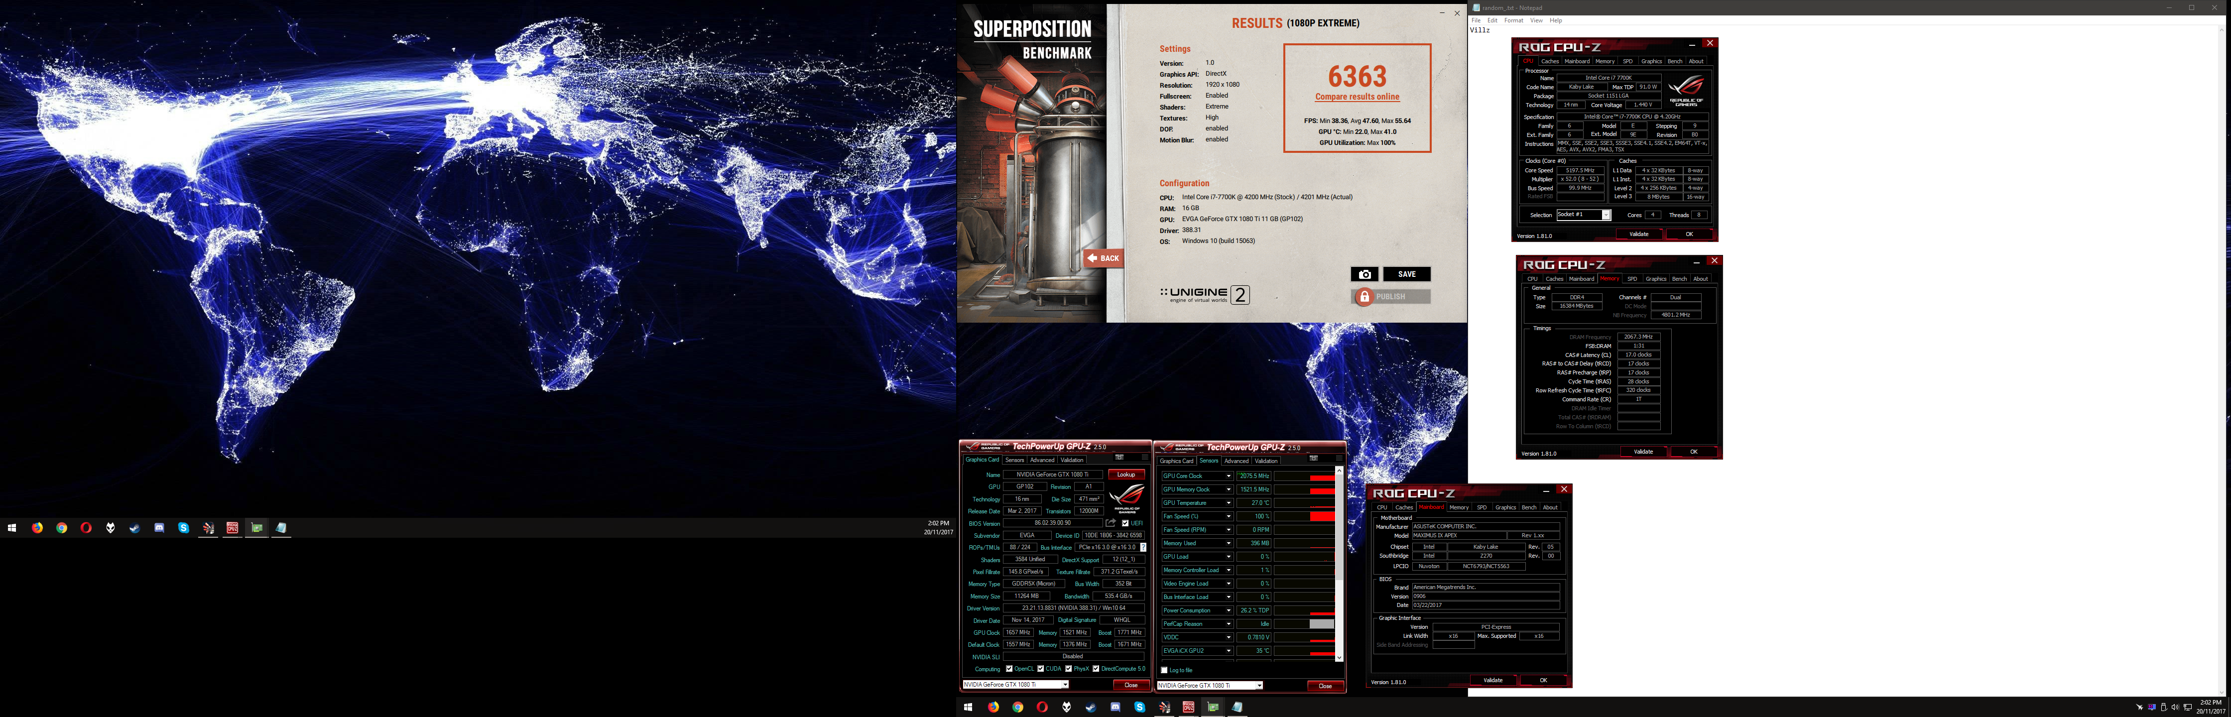Viewport: 2231px width, 717px height.
Task: Click ROG CPU-Z icon on right monitor taskbar
Action: click(x=1188, y=707)
